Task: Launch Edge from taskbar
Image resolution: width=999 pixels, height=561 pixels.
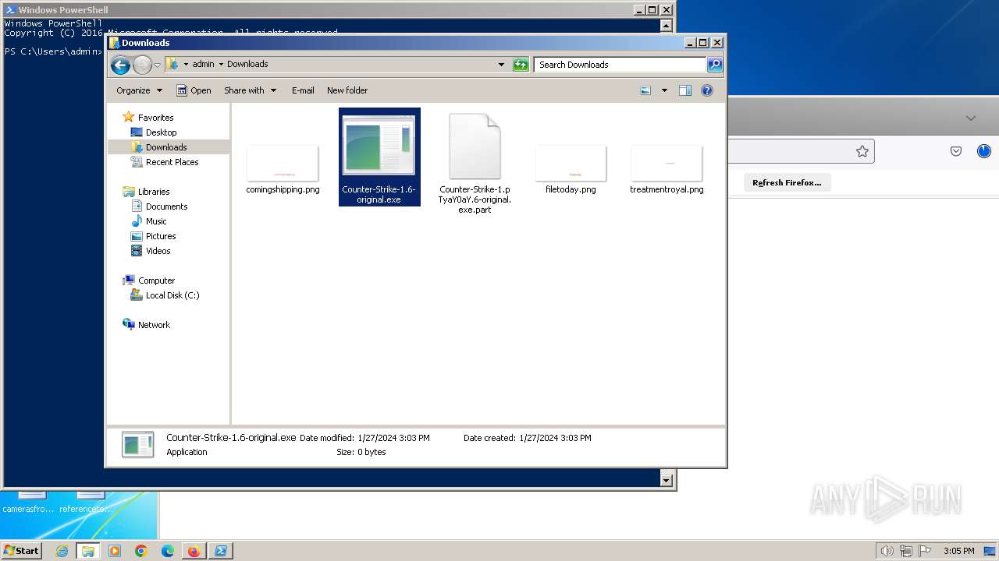Action: pyautogui.click(x=168, y=551)
